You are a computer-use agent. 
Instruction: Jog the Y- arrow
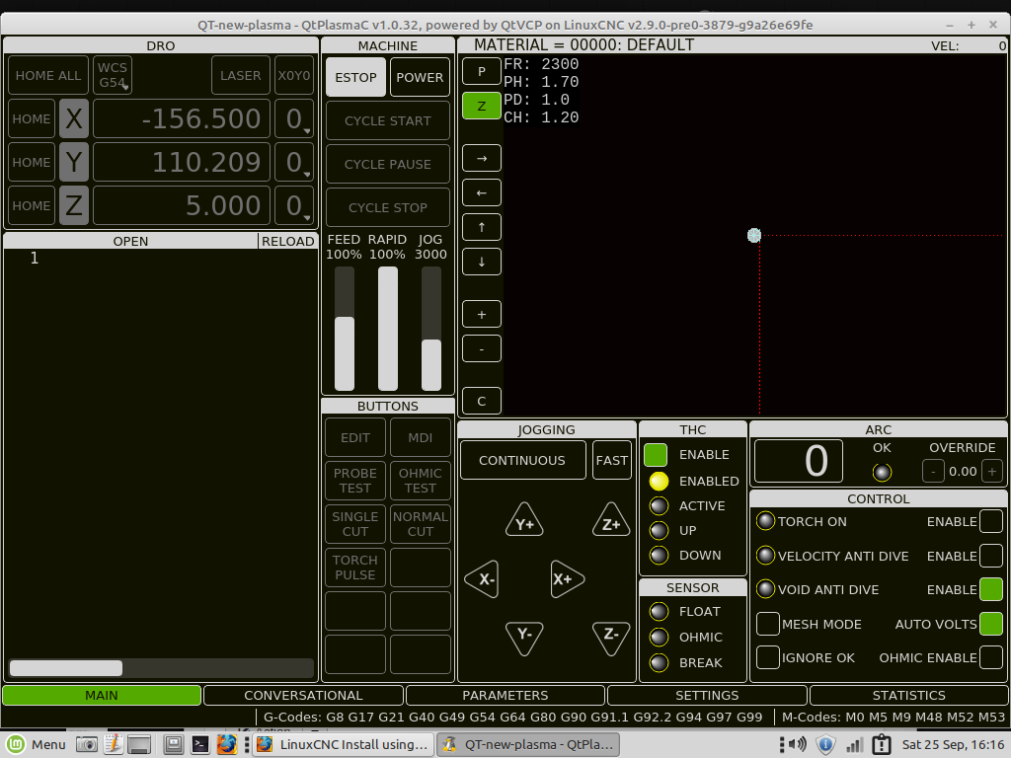(525, 639)
